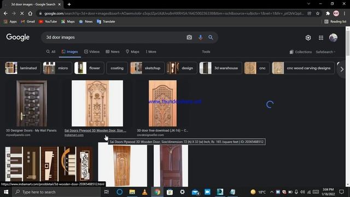Open the Maps bookmark in bookmarks bar
The height and width of the screenshot is (197, 350).
(x=68, y=21)
